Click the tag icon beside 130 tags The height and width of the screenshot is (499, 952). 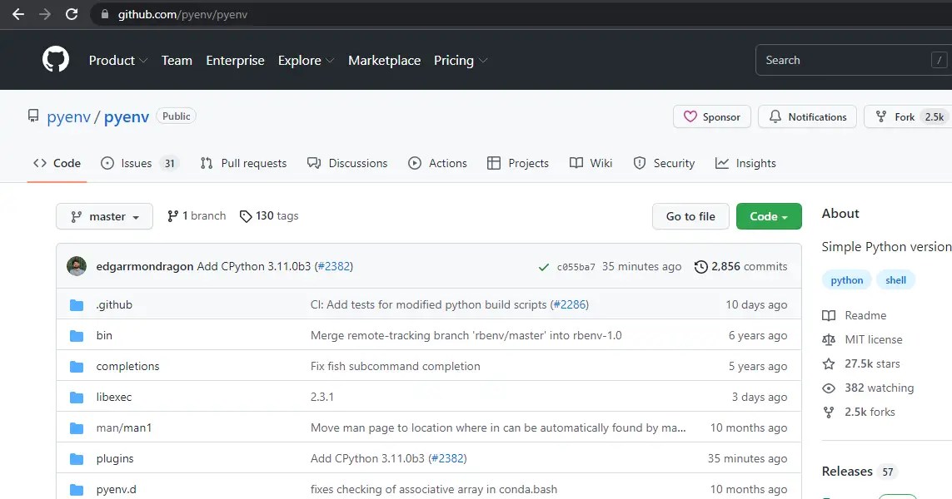tap(245, 216)
